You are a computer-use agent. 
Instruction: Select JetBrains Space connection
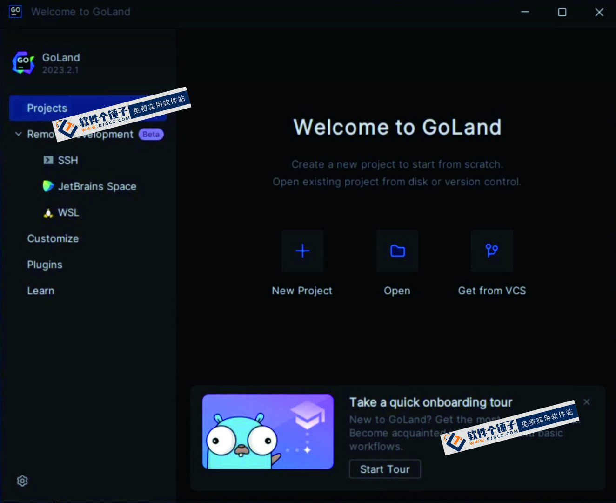[97, 186]
